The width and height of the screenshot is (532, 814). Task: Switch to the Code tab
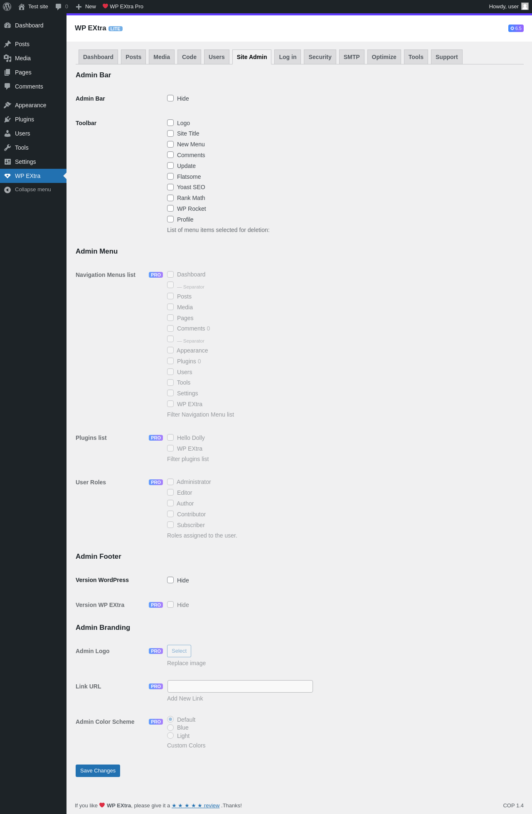point(189,57)
